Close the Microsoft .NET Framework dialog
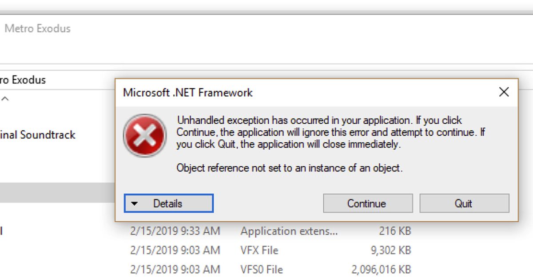This screenshot has height=278, width=533. [x=504, y=92]
